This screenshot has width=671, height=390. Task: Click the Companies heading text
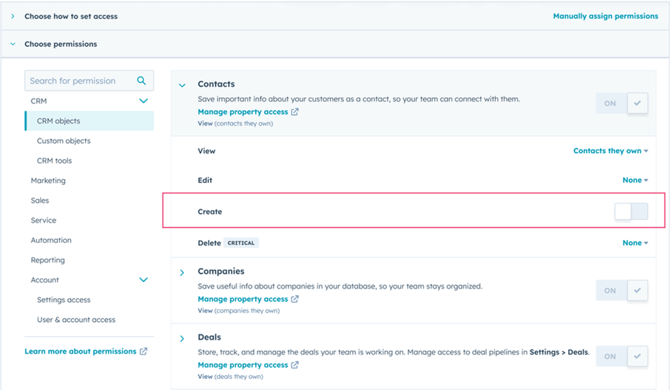220,271
